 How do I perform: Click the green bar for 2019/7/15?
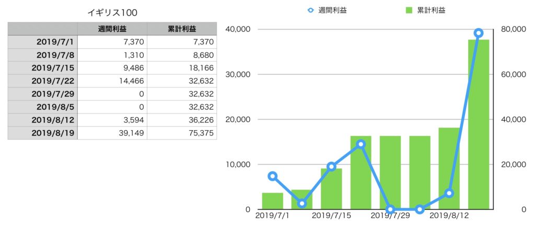(331, 189)
